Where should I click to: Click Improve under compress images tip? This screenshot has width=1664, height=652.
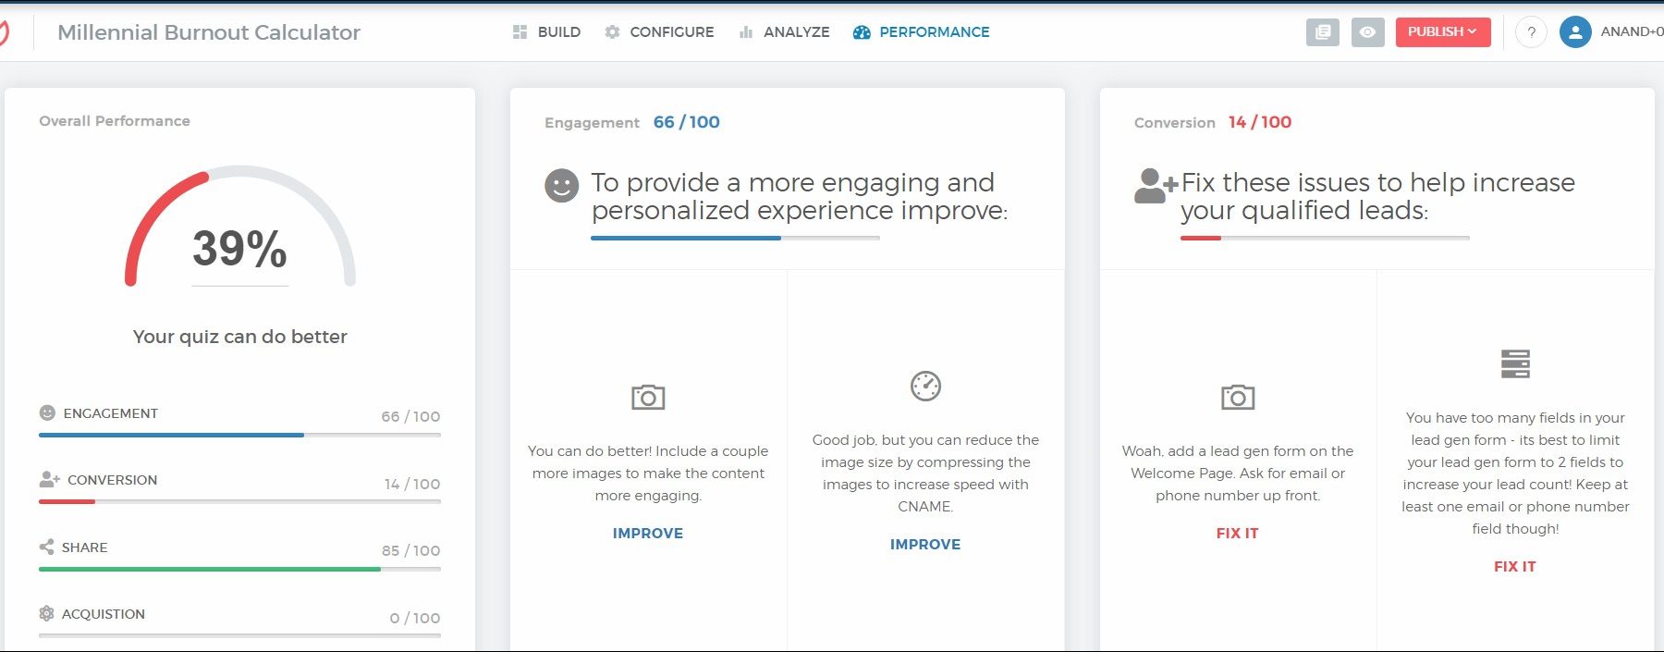pos(925,545)
